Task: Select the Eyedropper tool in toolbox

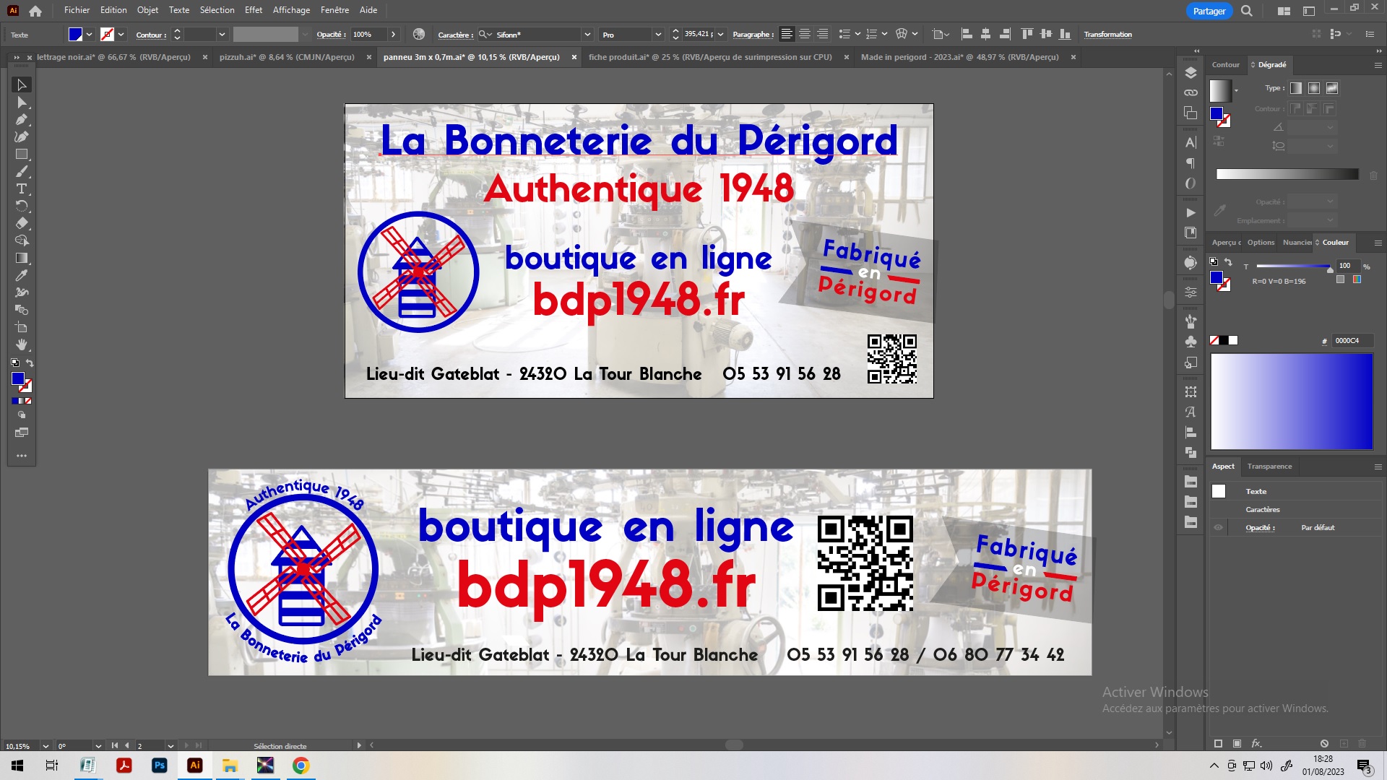Action: (22, 275)
